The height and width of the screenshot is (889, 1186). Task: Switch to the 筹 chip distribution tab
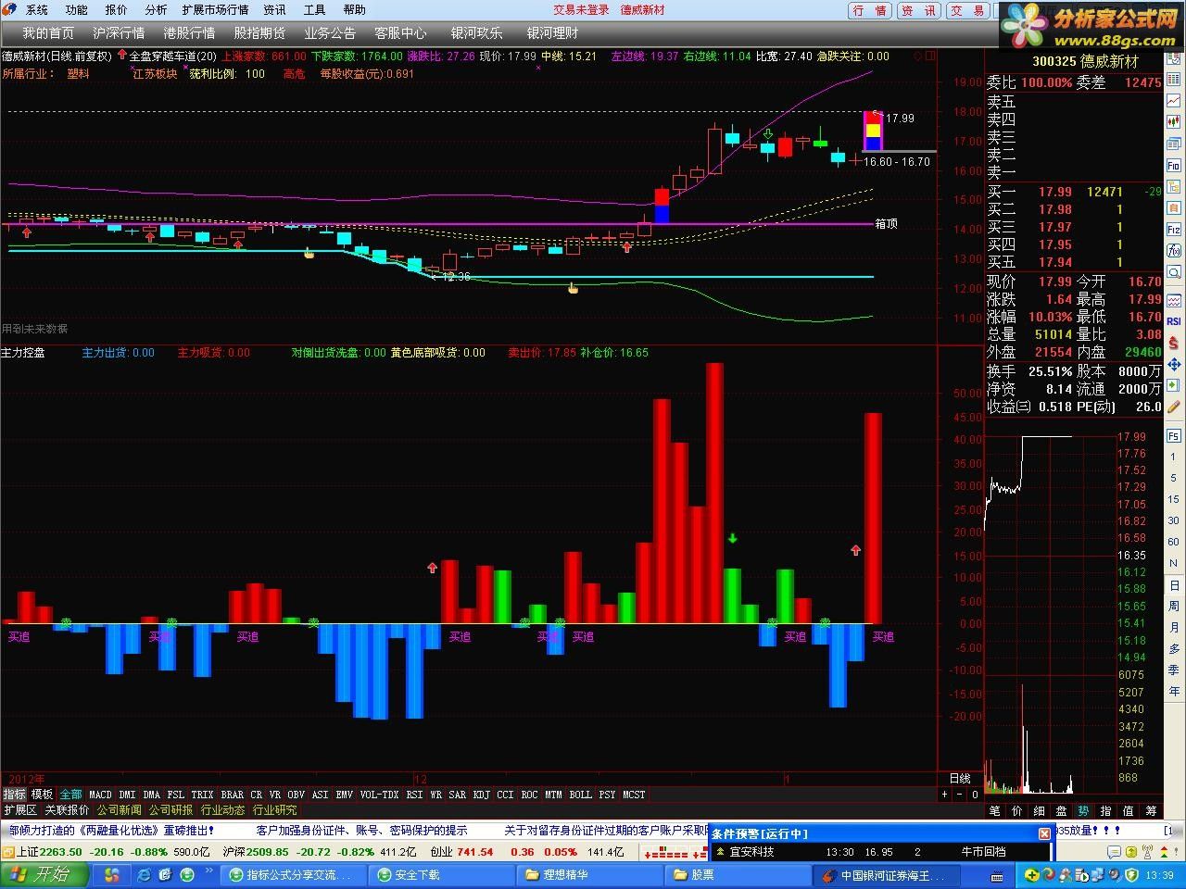[1151, 810]
